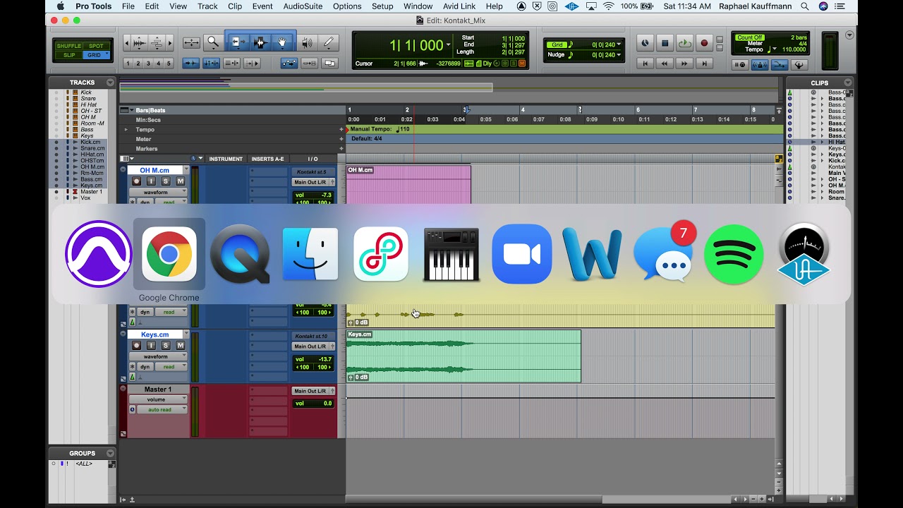Click the Stop transport button
Screen dimensions: 903x508
coord(665,44)
